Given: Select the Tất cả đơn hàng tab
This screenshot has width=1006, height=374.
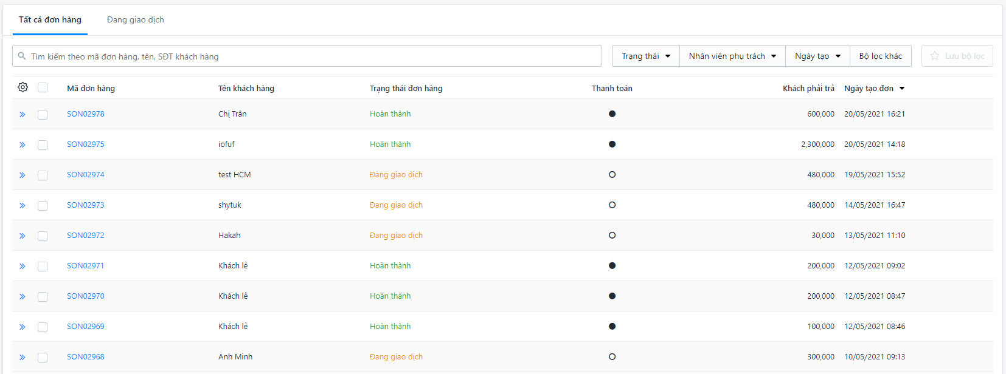Looking at the screenshot, I should click(x=50, y=19).
